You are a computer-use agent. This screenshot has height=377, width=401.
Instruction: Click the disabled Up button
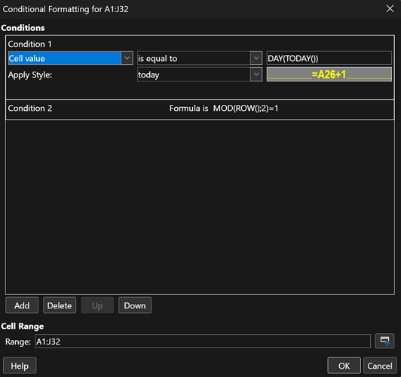(x=97, y=305)
